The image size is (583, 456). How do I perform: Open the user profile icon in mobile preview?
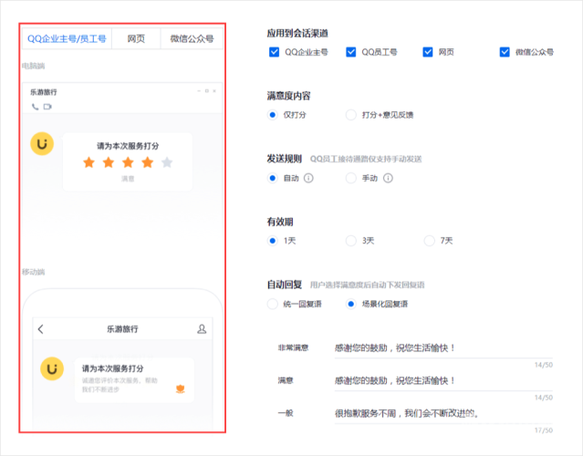202,329
